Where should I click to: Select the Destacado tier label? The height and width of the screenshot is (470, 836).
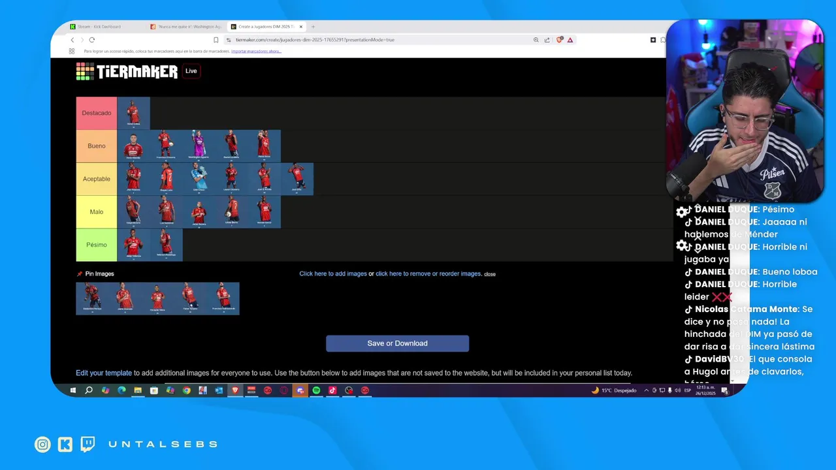pyautogui.click(x=97, y=113)
